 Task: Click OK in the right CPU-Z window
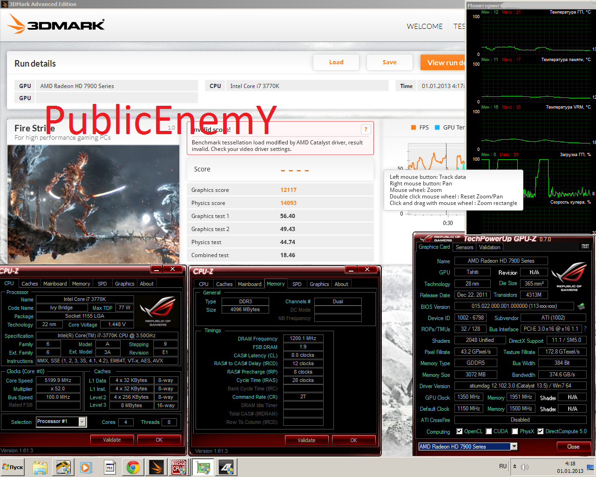point(353,440)
